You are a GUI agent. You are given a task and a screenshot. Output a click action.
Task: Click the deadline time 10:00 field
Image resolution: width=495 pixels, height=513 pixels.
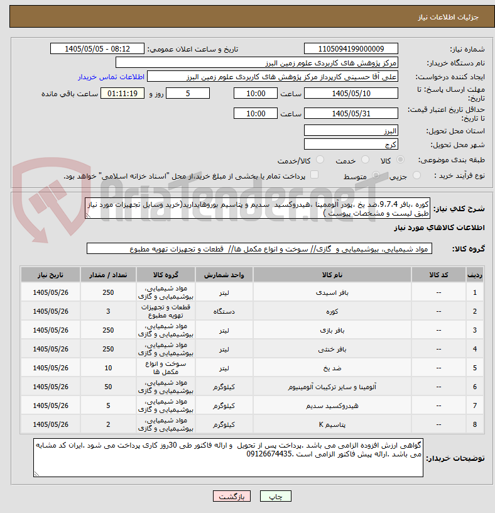(x=255, y=93)
